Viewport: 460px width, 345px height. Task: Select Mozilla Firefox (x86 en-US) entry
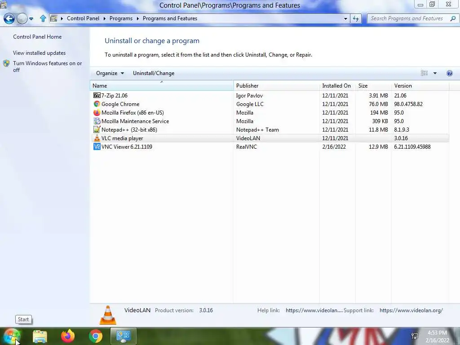[133, 113]
